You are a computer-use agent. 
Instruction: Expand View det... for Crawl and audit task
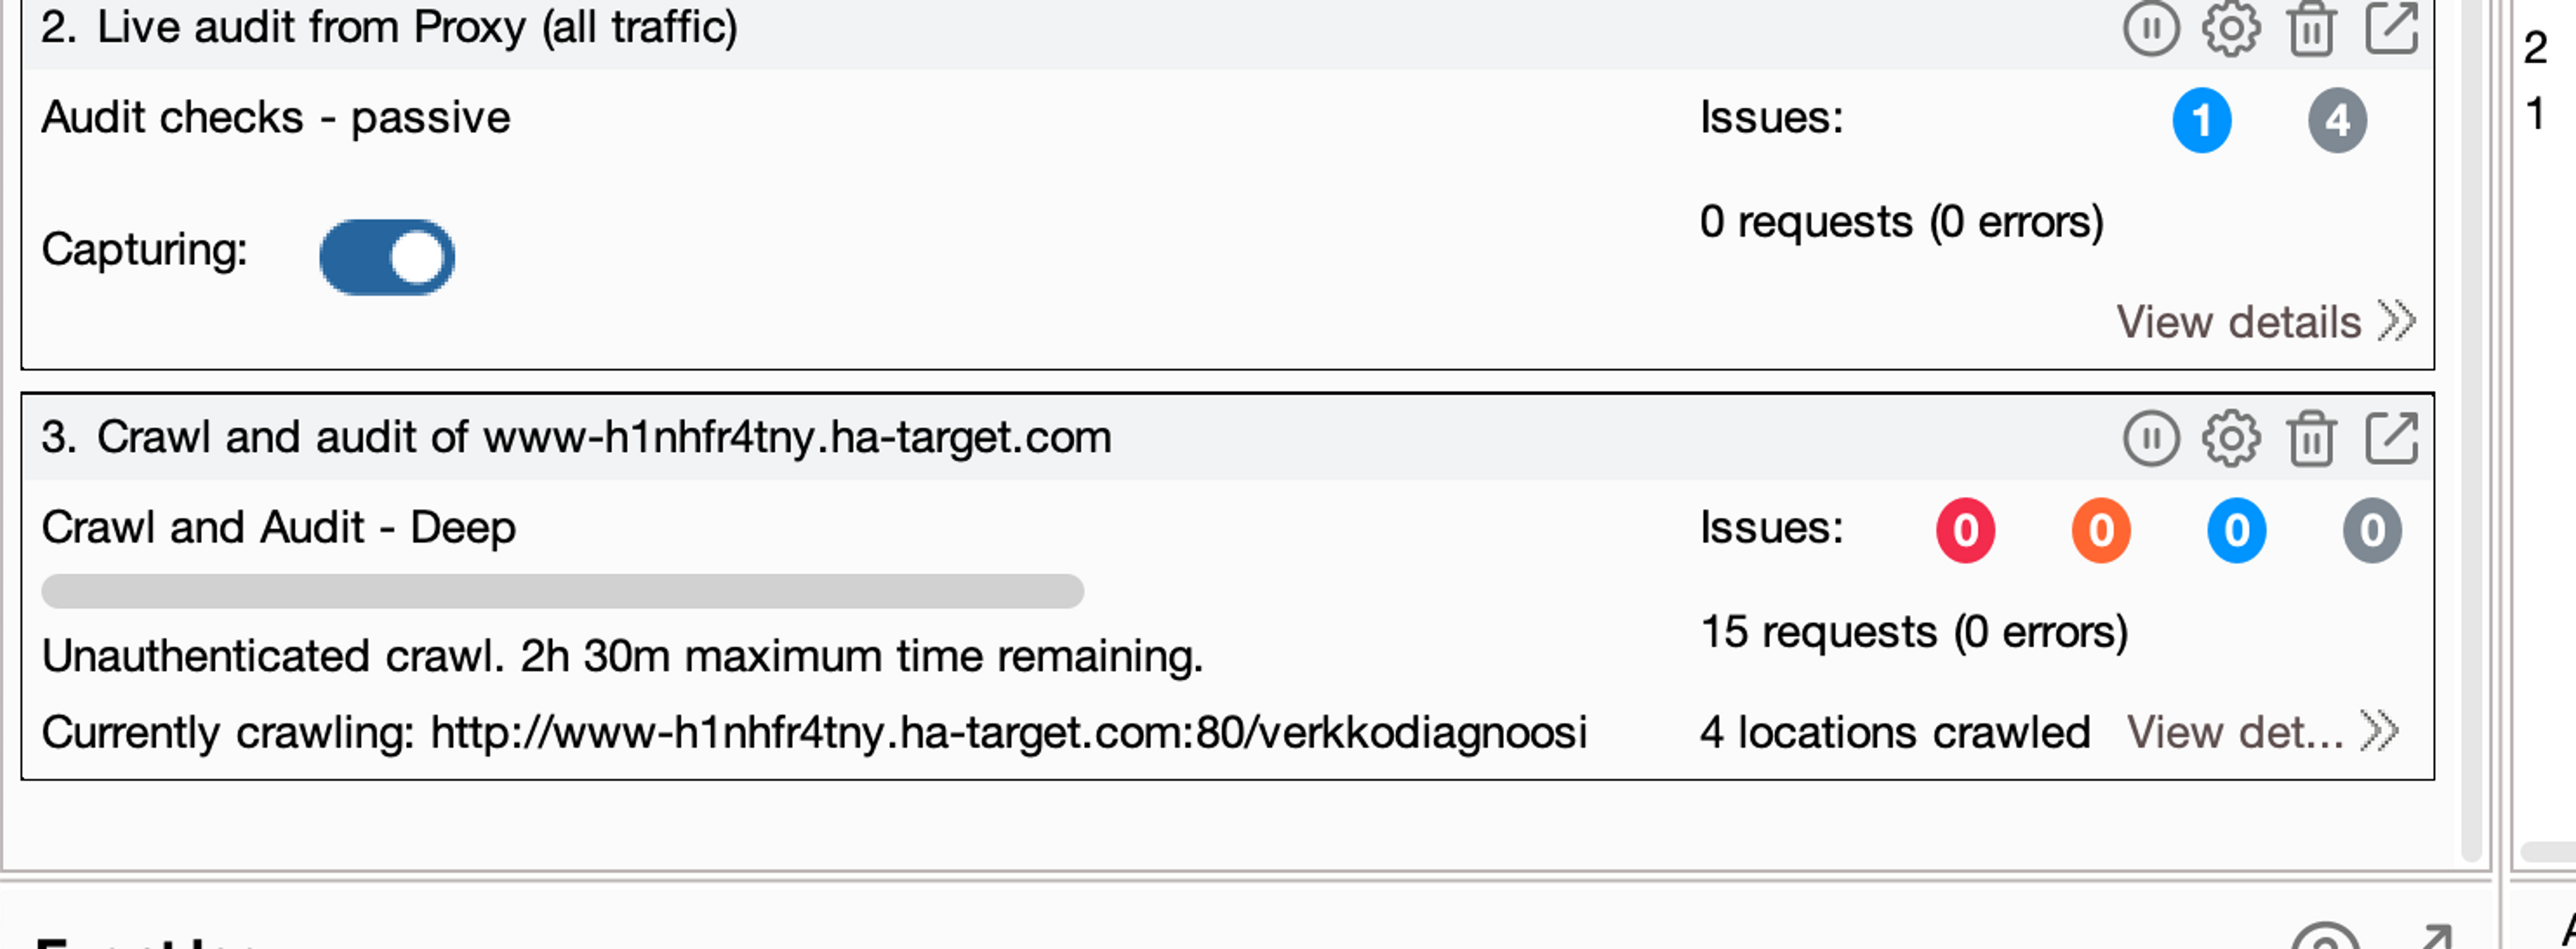(x=2263, y=732)
